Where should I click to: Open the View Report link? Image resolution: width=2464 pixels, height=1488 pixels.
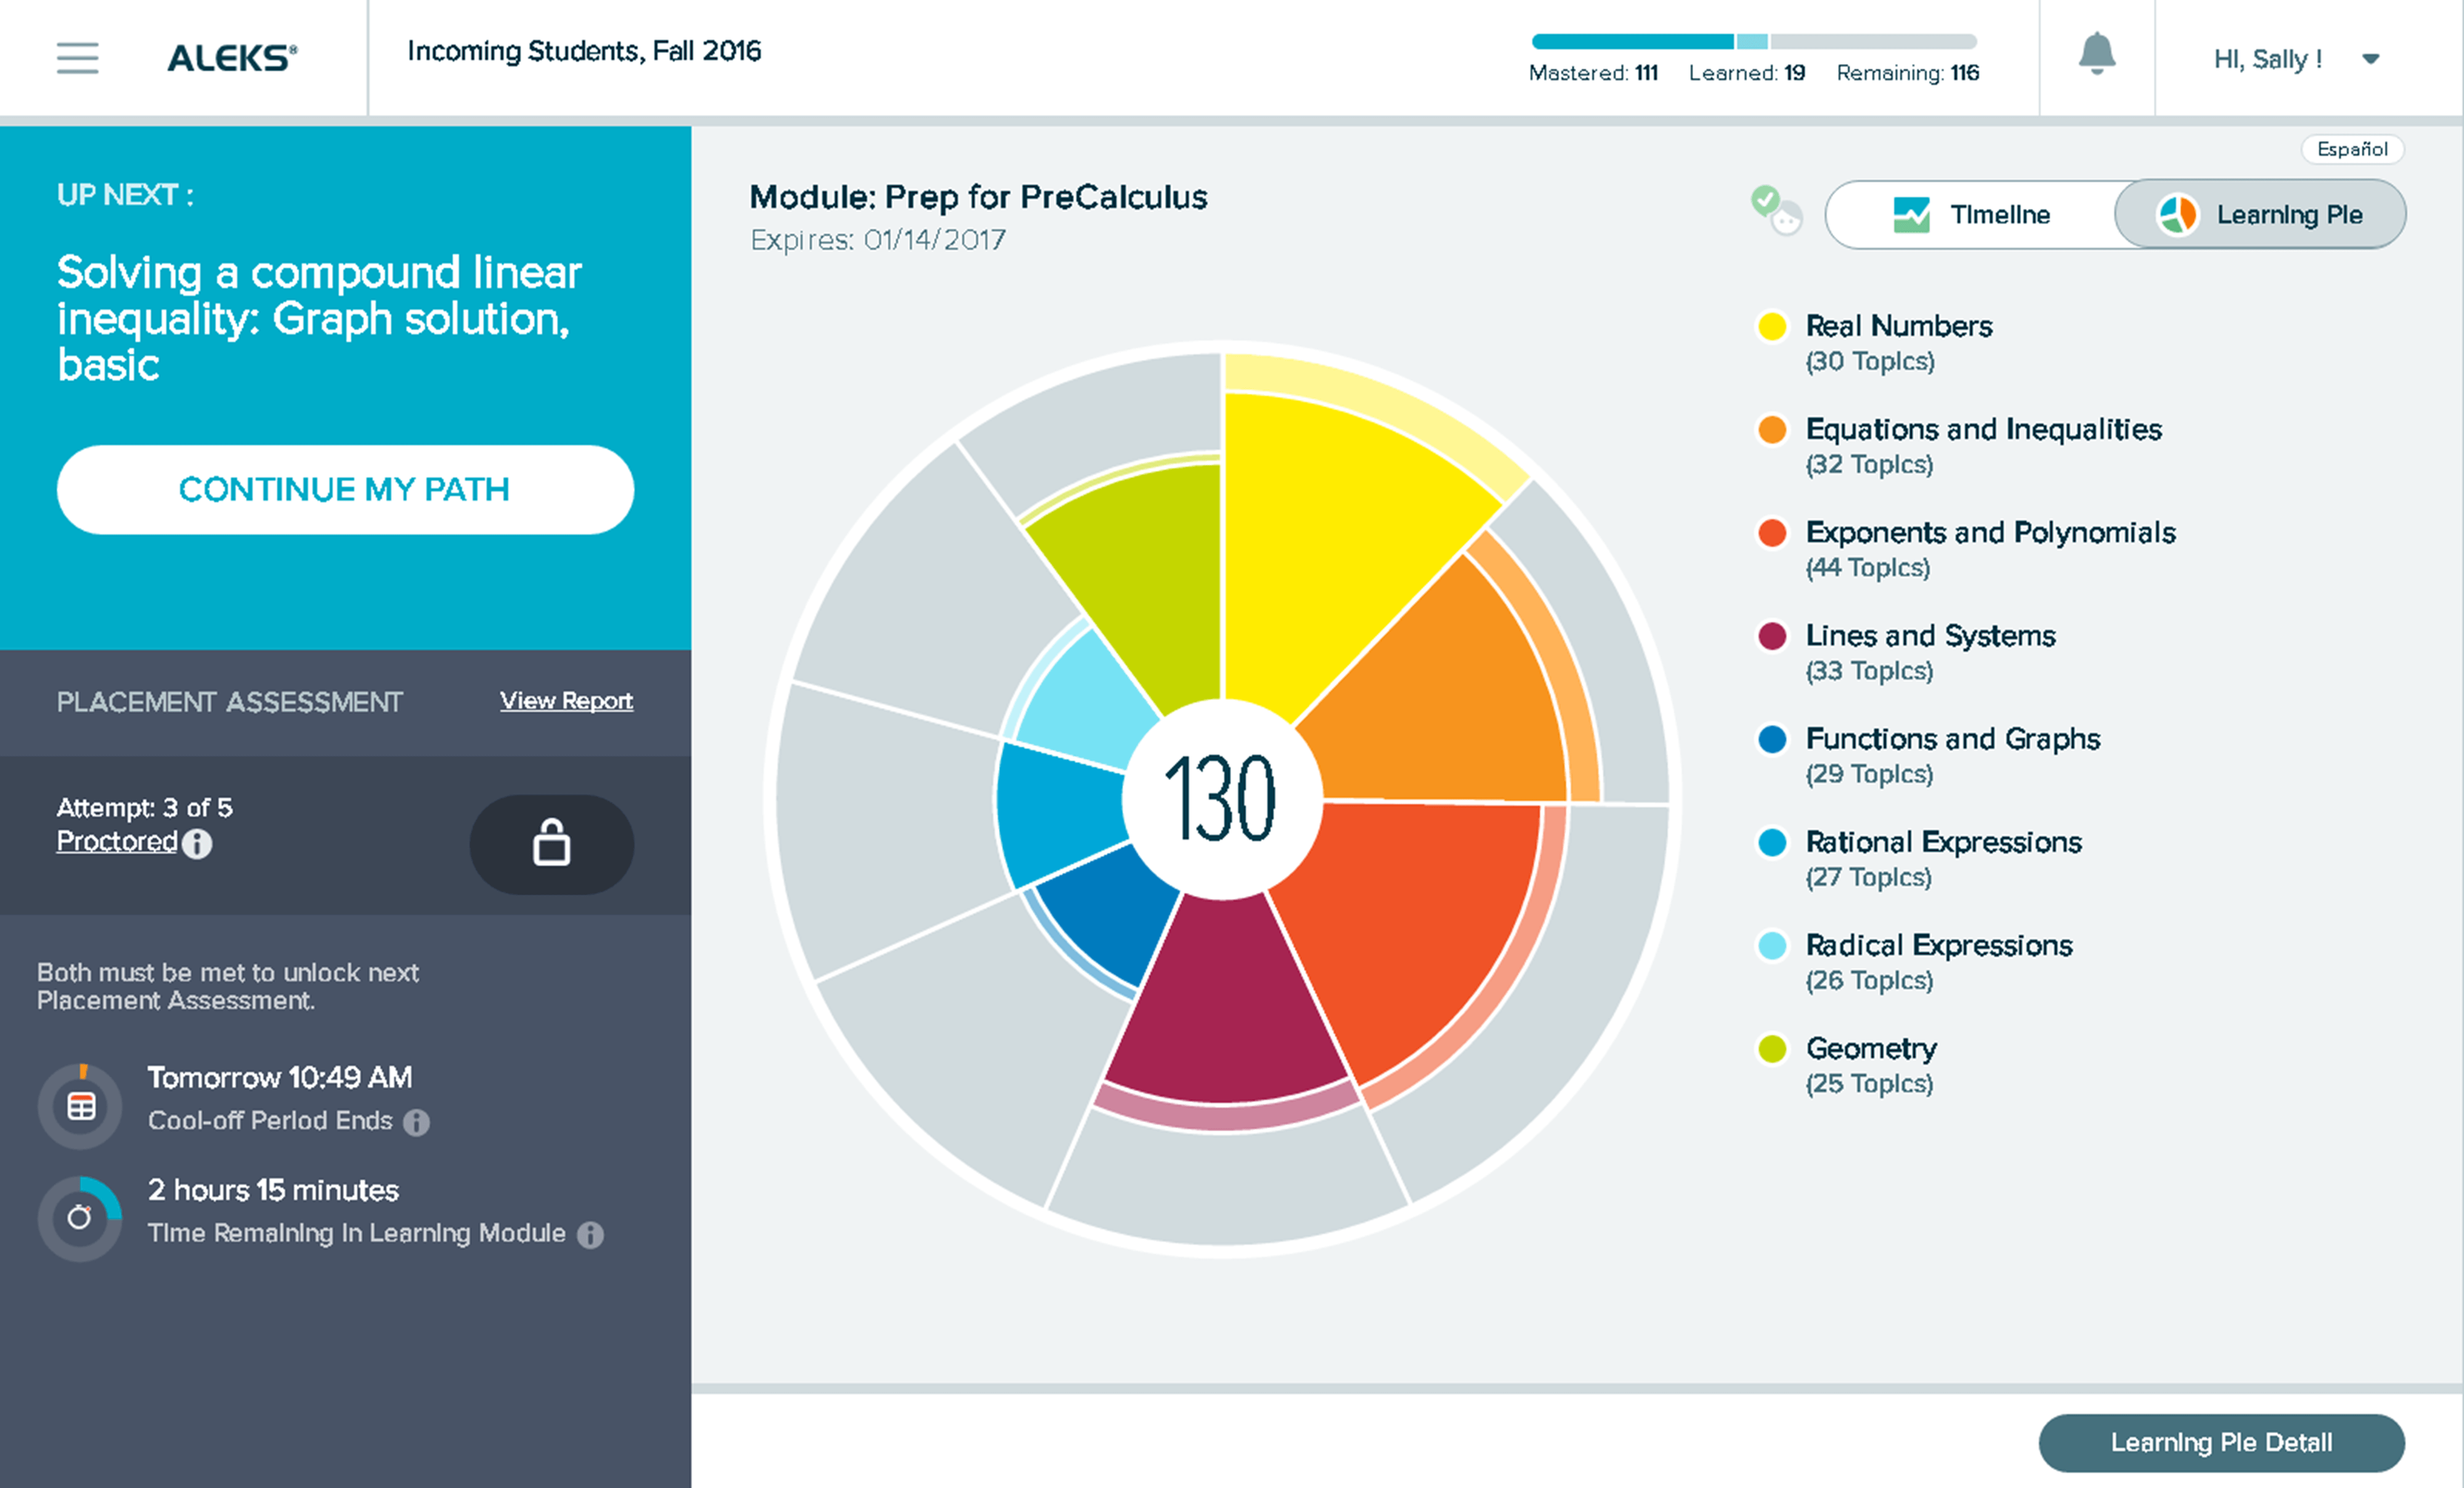click(x=565, y=701)
